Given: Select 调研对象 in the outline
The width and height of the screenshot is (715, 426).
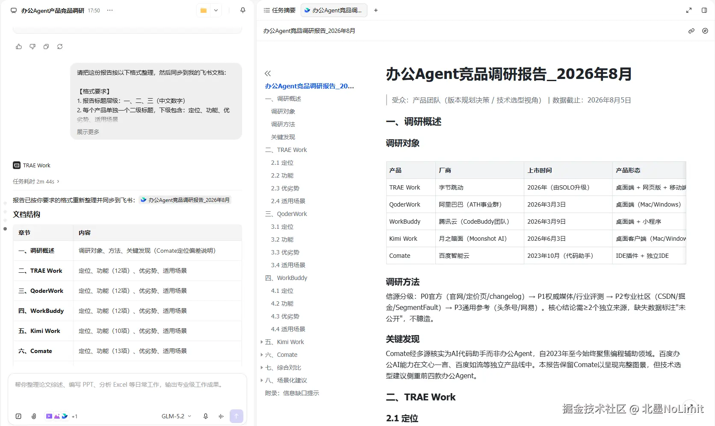Looking at the screenshot, I should click(x=283, y=111).
